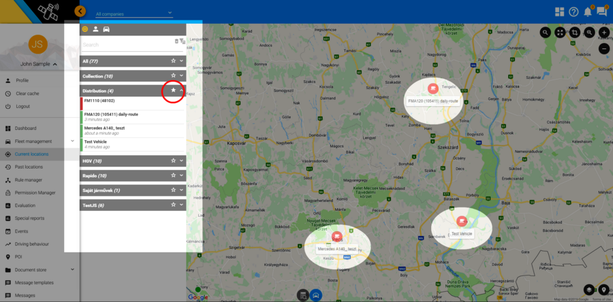Expand the Fleet management menu arrow
The image size is (613, 302).
coord(72,141)
